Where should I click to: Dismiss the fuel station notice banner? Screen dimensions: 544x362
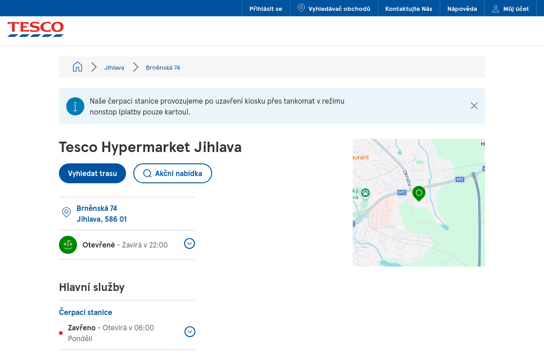coord(474,106)
